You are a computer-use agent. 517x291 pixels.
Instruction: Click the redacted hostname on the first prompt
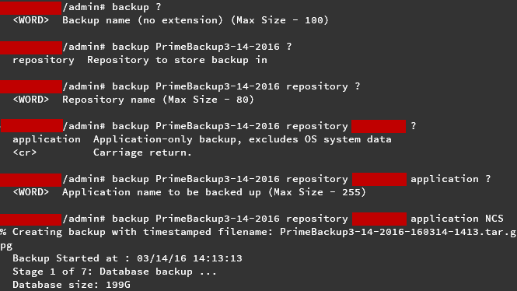pyautogui.click(x=30, y=8)
